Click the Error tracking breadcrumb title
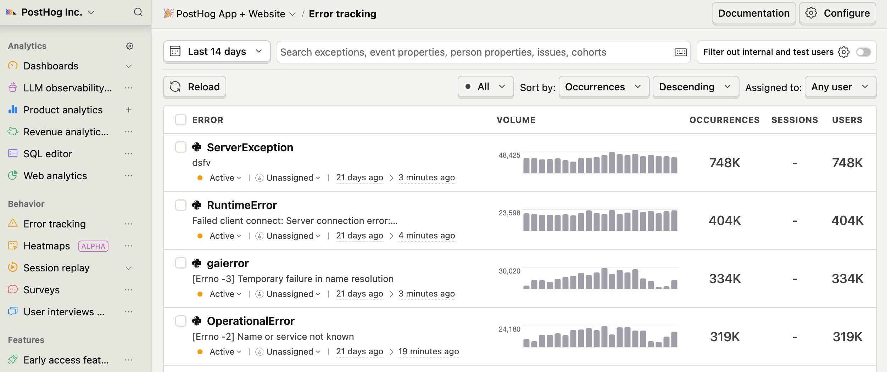This screenshot has width=887, height=372. coord(342,14)
